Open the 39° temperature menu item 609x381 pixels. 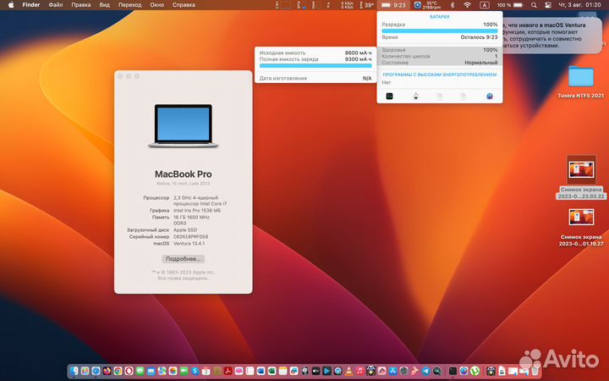[x=366, y=5]
